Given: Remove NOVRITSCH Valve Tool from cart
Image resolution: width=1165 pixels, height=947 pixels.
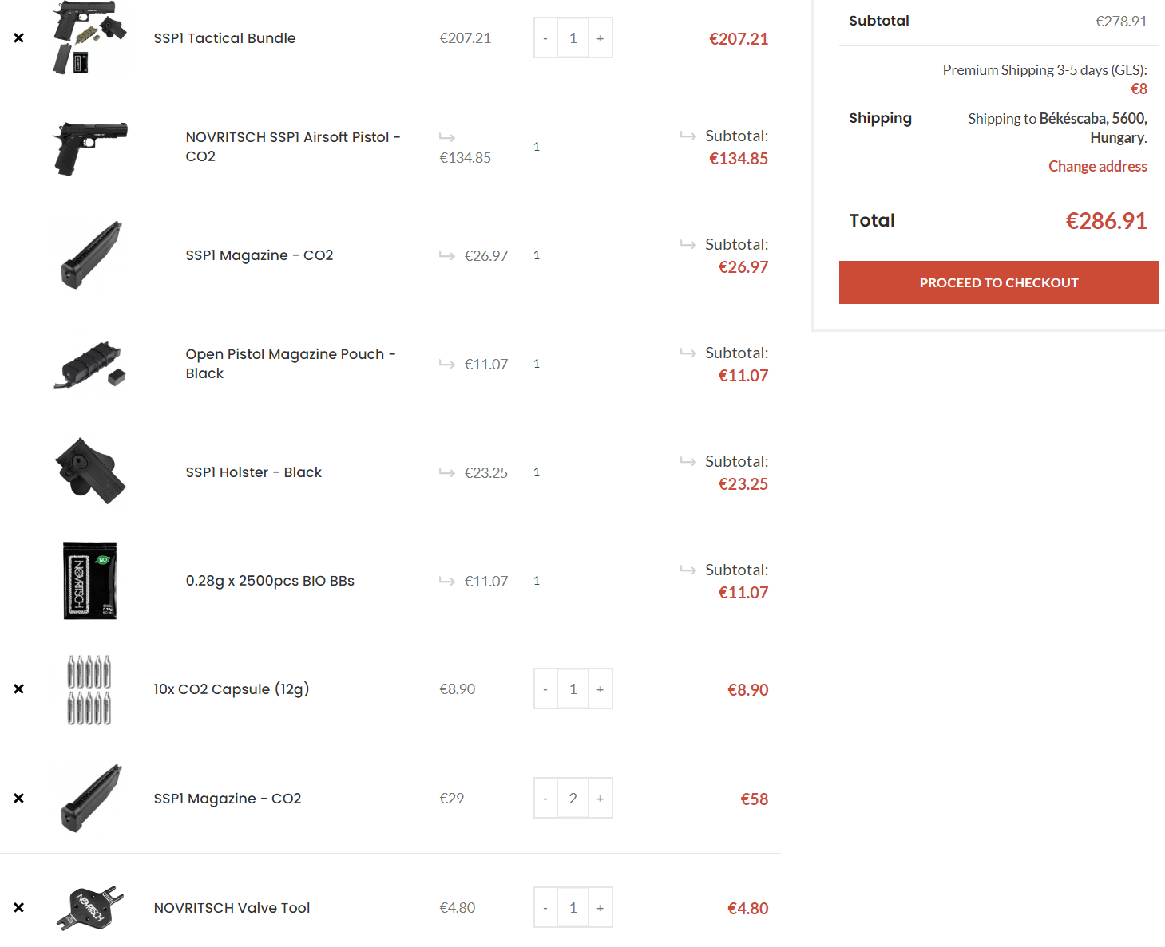Looking at the screenshot, I should [19, 908].
